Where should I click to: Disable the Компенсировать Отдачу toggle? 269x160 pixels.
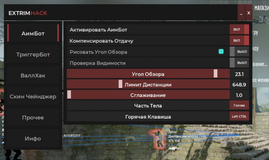pos(239,41)
